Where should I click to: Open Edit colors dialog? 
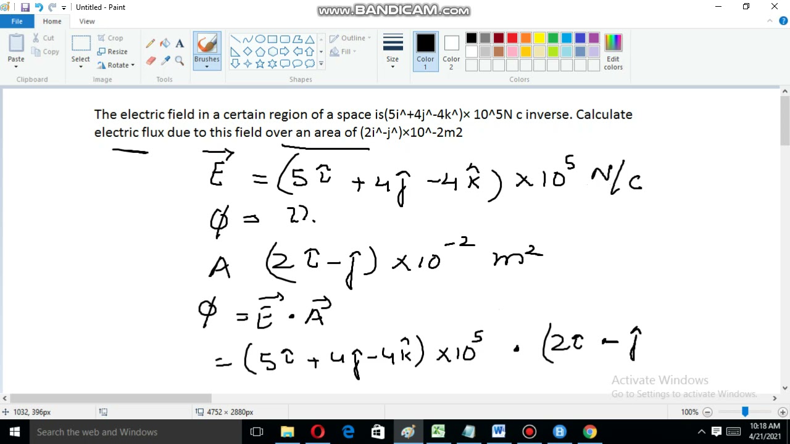tap(613, 52)
